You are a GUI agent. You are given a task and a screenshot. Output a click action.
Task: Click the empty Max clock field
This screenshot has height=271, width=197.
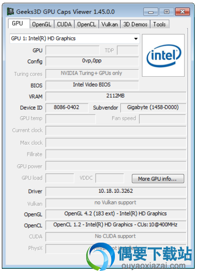[116, 142]
